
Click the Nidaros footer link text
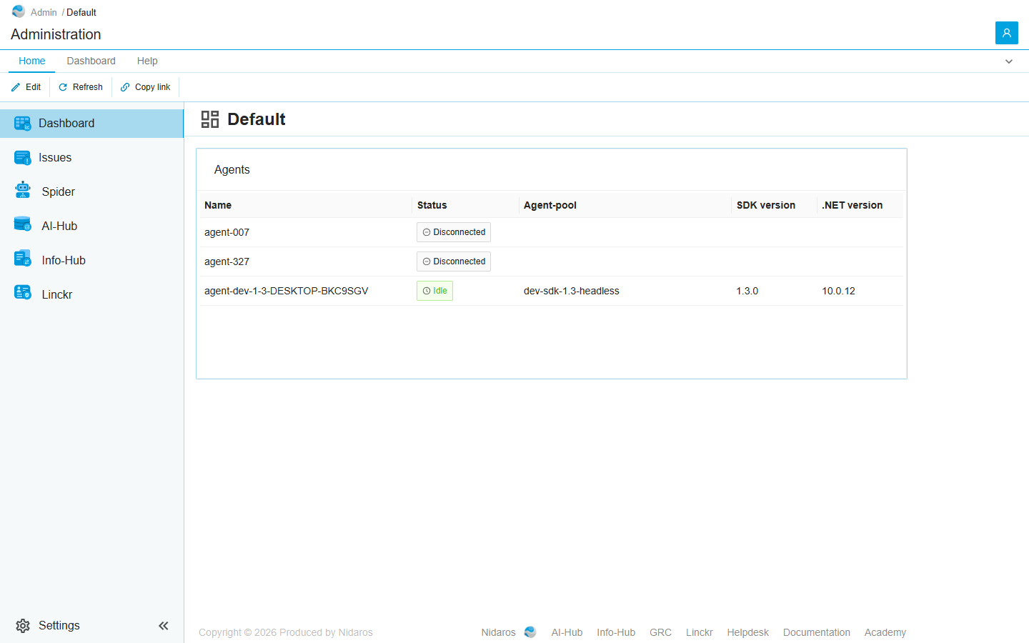tap(498, 632)
